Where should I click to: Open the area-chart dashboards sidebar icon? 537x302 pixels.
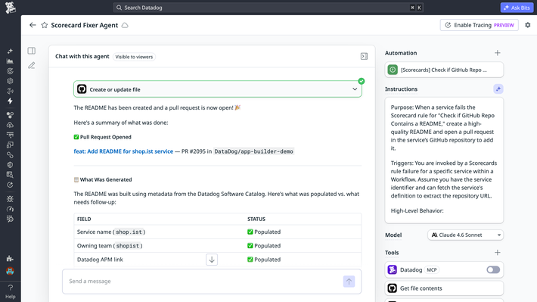pyautogui.click(x=10, y=61)
